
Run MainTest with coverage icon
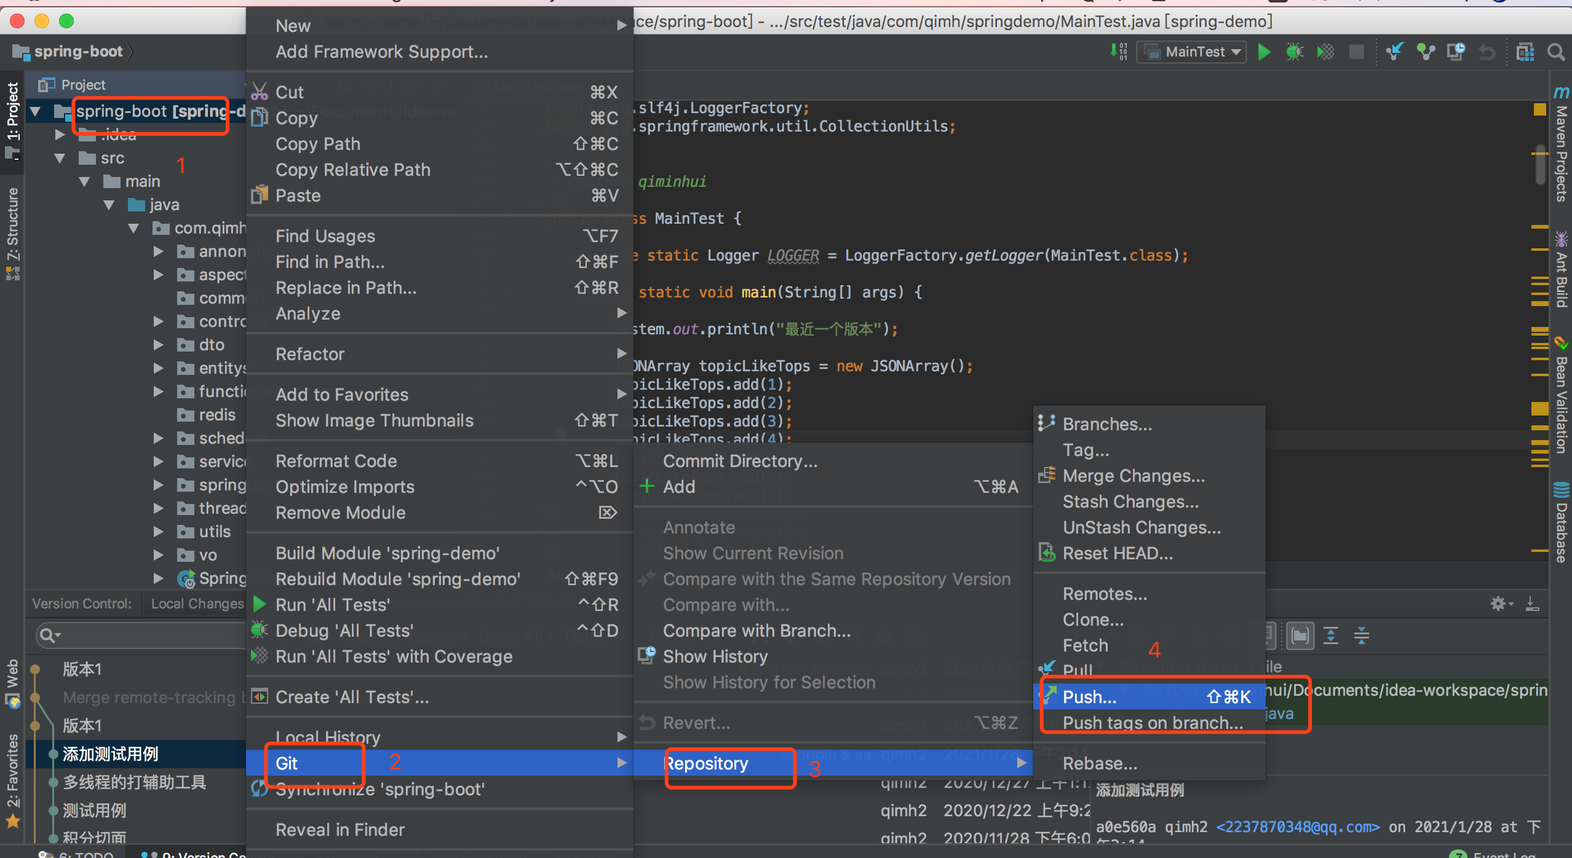1325,52
